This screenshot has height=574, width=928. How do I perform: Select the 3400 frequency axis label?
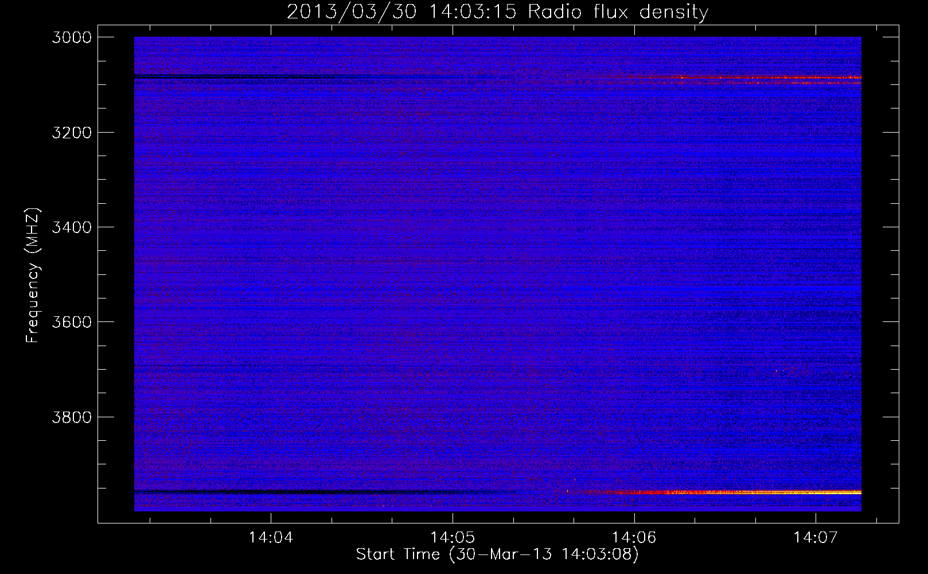[72, 227]
